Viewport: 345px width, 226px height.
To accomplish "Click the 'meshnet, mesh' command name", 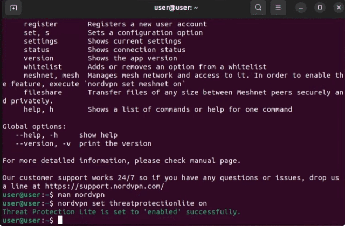I will click(51, 76).
